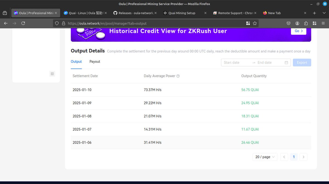
Task: Click the 2025-01-07 settlement date
Action: [82, 129]
